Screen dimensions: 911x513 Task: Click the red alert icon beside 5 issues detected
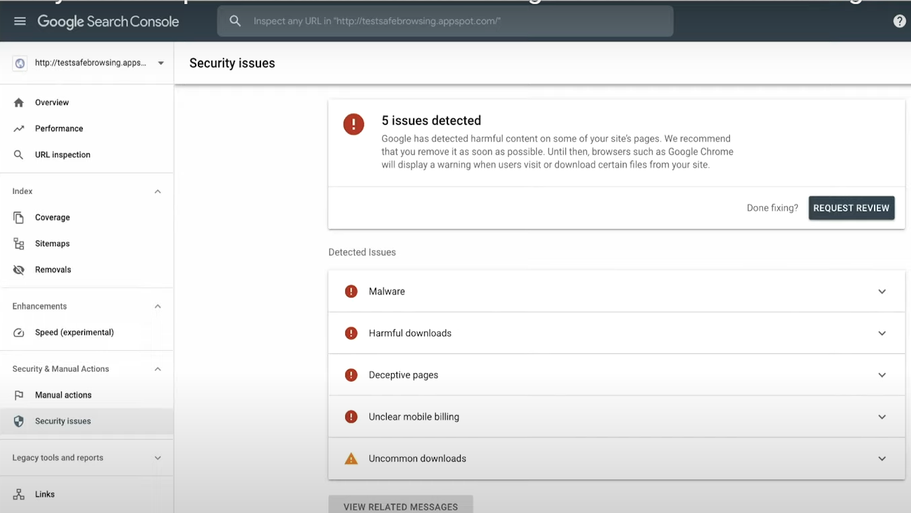[354, 124]
